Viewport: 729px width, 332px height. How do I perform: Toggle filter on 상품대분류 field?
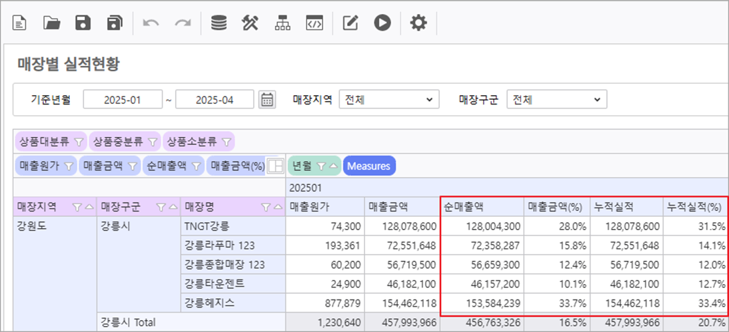78,142
